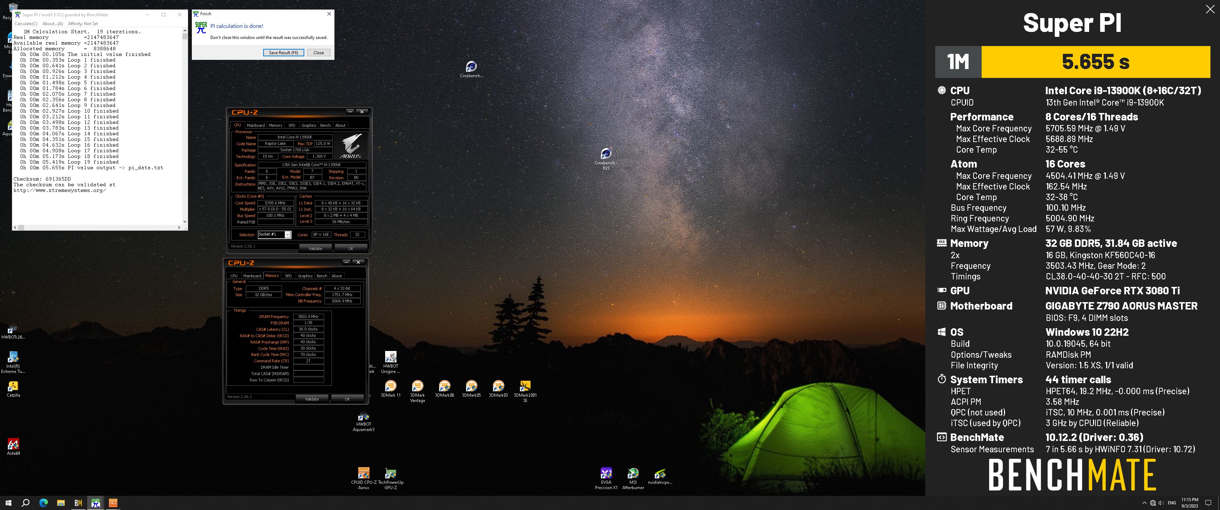Minimize the upper CPU-Z window

tap(350, 112)
